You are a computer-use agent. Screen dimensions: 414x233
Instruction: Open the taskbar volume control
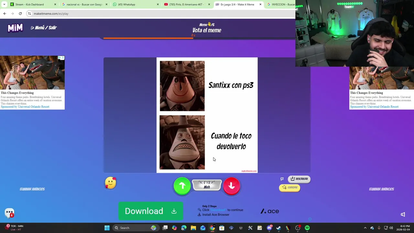[x=391, y=228]
